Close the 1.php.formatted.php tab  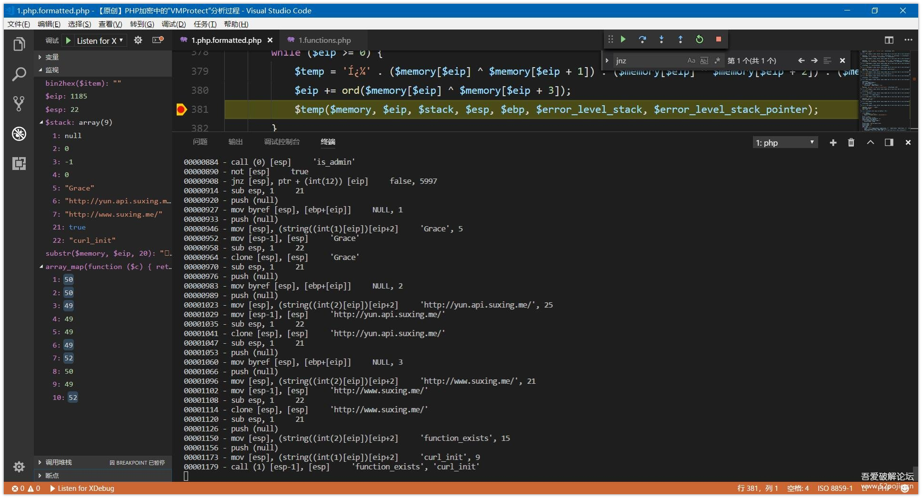pyautogui.click(x=270, y=40)
